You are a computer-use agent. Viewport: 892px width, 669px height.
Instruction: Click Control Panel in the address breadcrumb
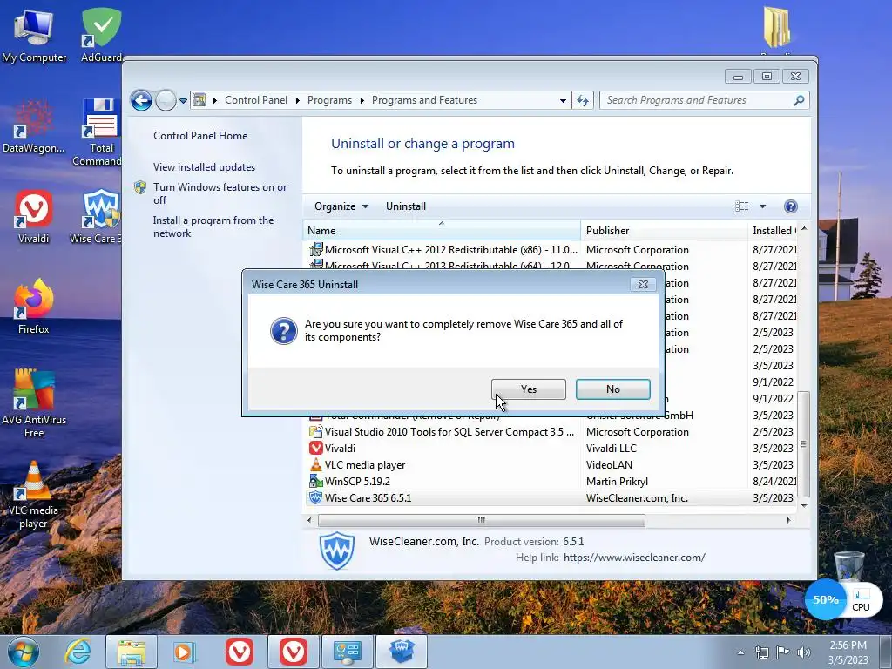point(255,100)
